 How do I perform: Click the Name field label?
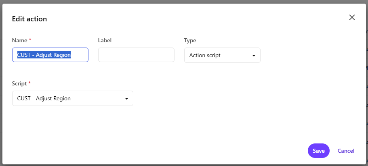[x=19, y=40]
